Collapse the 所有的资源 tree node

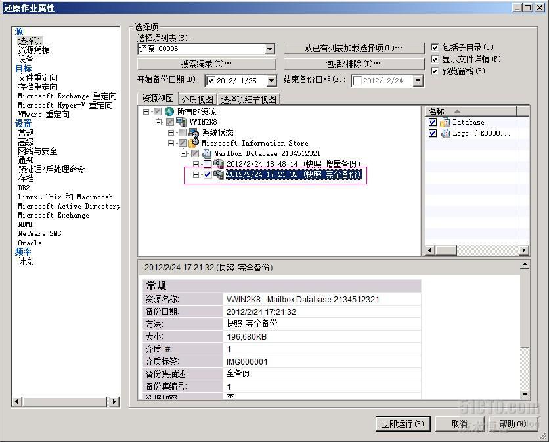click(x=146, y=111)
